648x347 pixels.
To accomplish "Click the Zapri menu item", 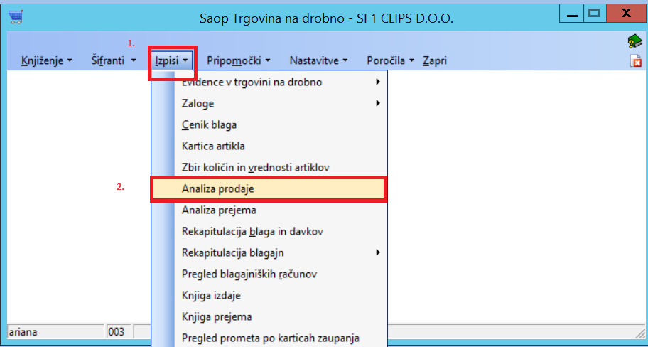I will [435, 61].
